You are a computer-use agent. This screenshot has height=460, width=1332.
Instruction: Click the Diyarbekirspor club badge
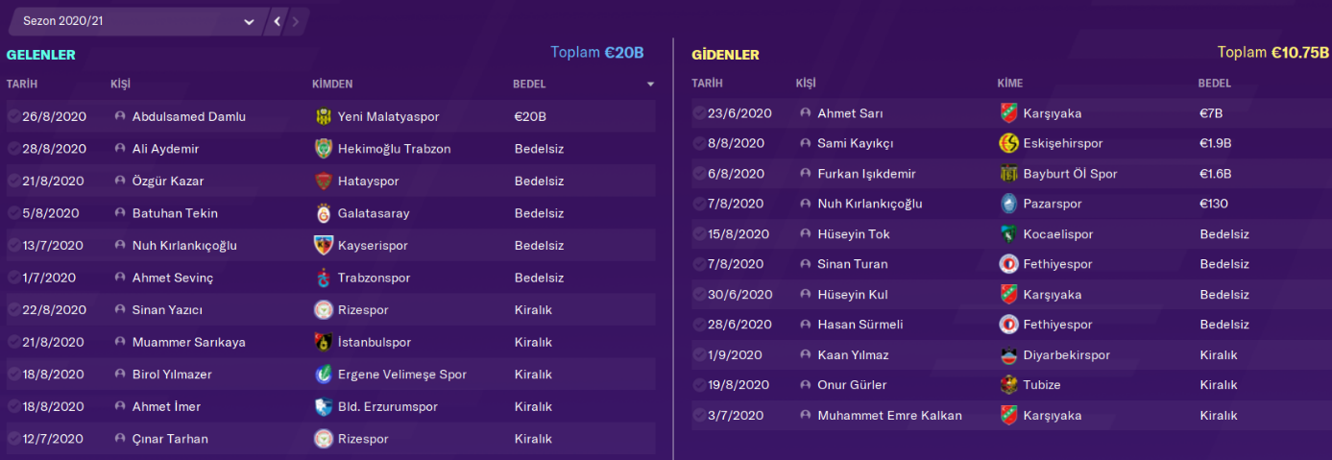point(1008,355)
